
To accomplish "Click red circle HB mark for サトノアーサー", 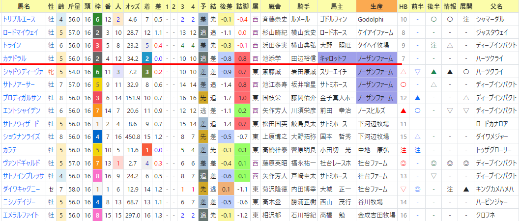I will click(403, 84).
